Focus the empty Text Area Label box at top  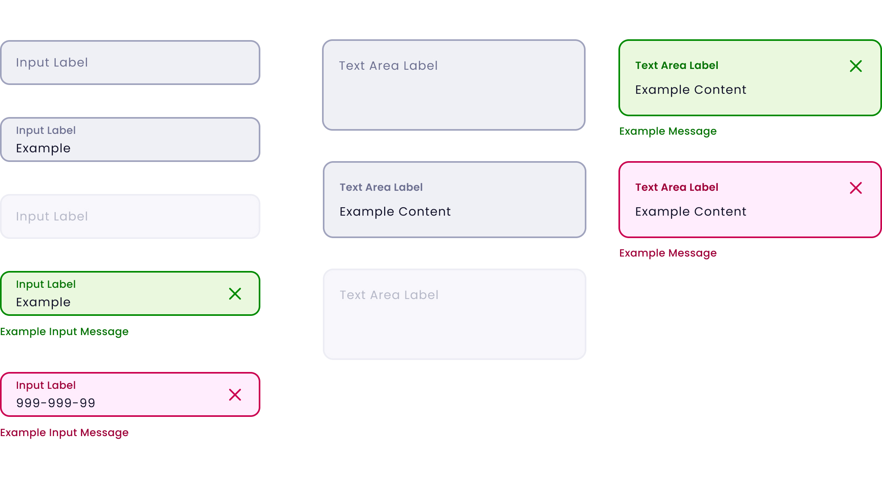454,85
